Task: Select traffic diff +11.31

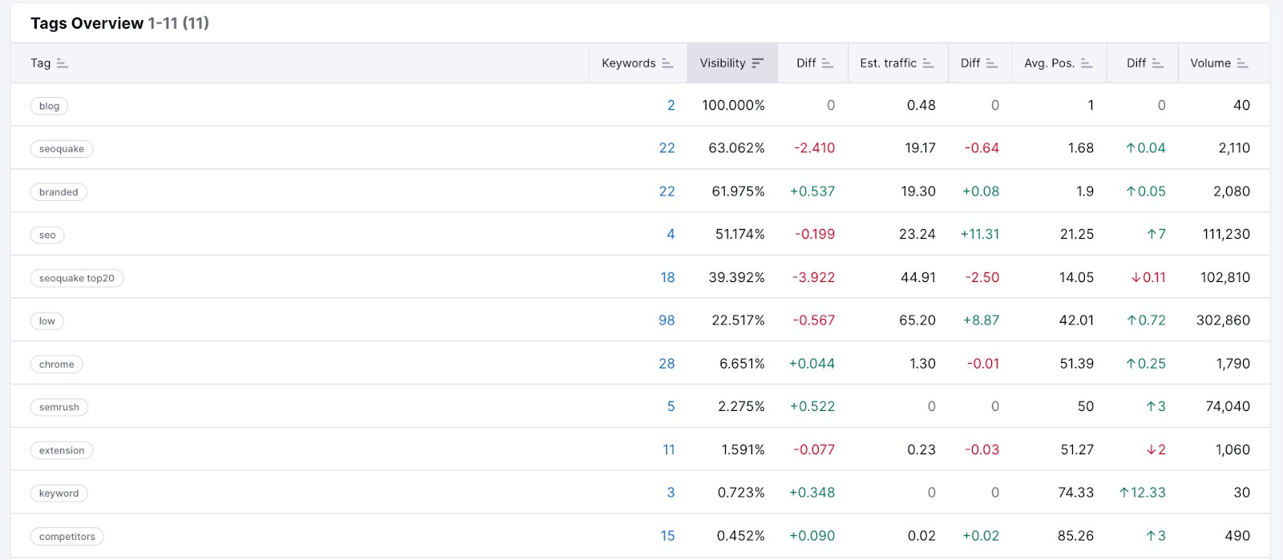Action: click(x=980, y=234)
